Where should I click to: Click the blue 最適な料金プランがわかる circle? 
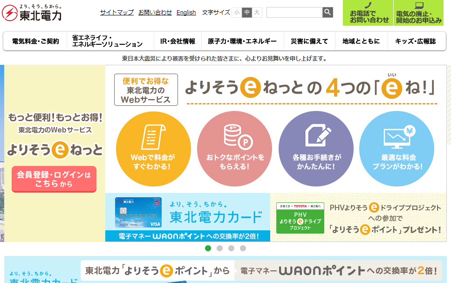click(396, 149)
